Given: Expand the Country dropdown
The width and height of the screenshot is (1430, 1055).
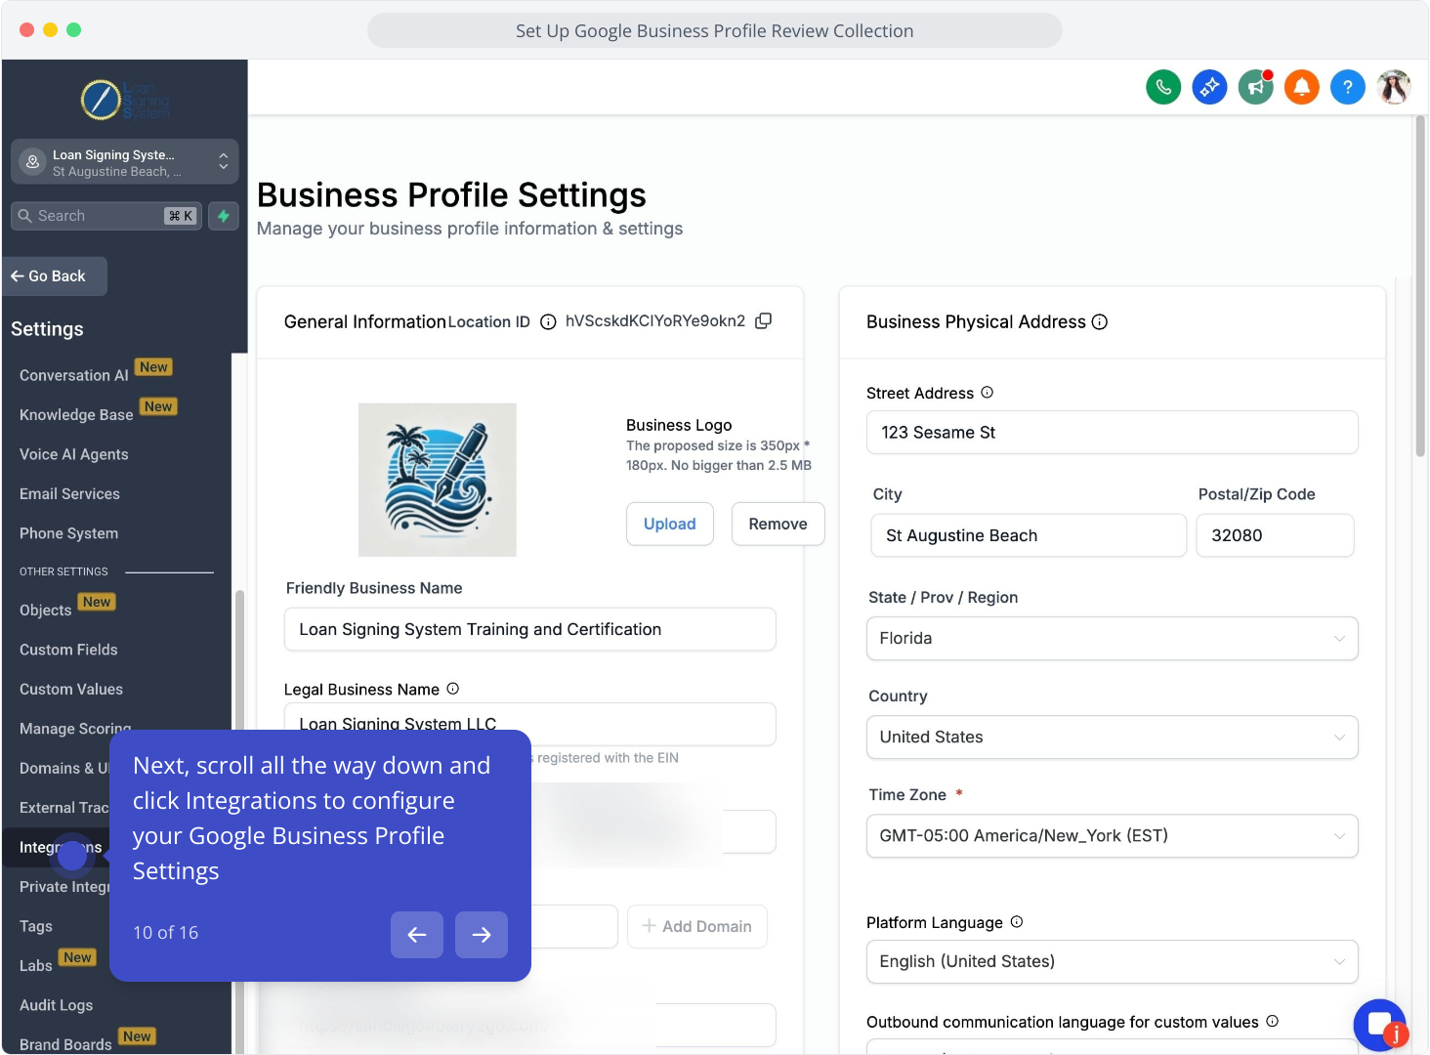Looking at the screenshot, I should pyautogui.click(x=1113, y=738).
